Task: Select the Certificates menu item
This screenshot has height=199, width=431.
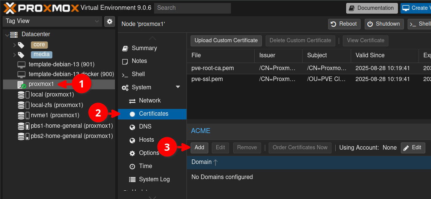Action: (x=152, y=114)
